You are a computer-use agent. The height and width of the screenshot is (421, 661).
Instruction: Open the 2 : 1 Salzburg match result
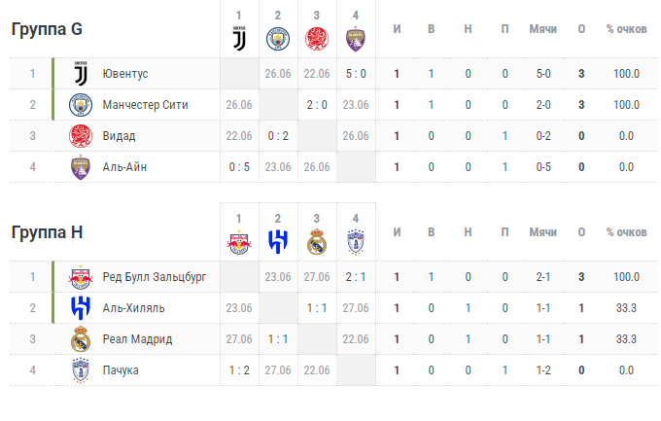pyautogui.click(x=356, y=277)
